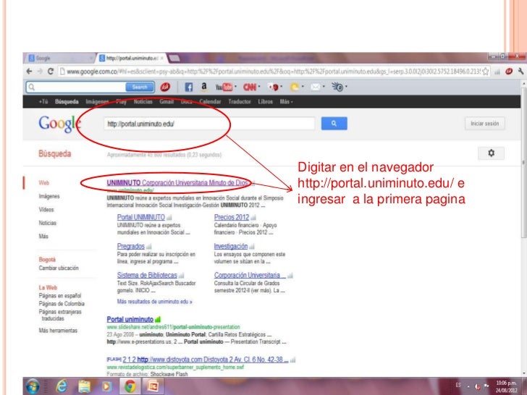
Task: Open the Google search settings gear
Action: 491,153
